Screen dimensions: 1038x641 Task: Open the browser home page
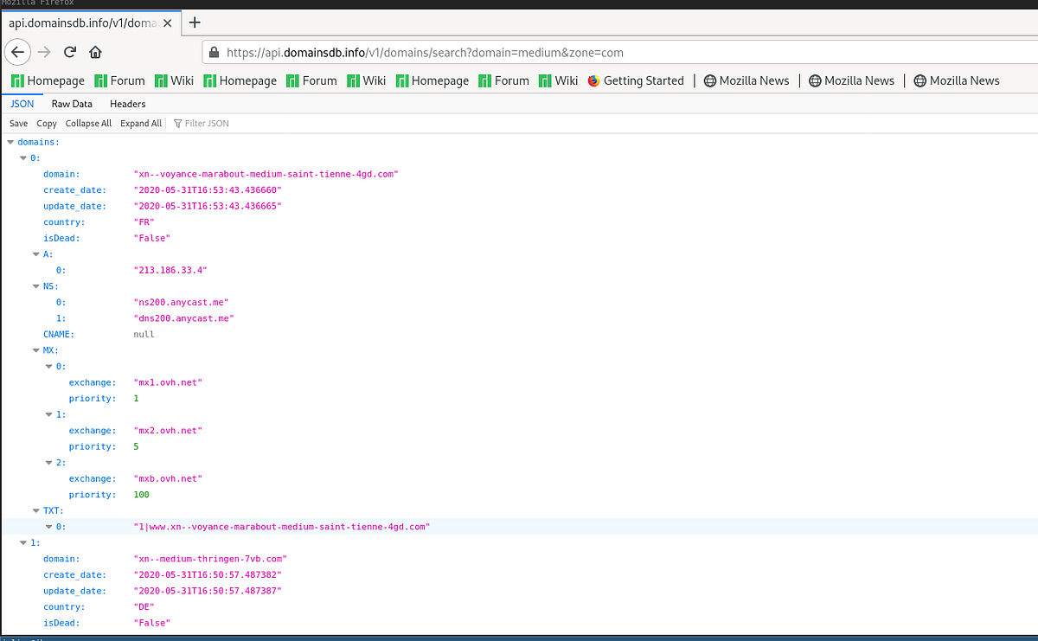point(95,52)
